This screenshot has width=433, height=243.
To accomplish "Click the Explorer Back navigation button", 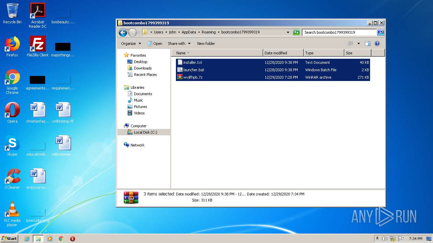I will [x=123, y=32].
